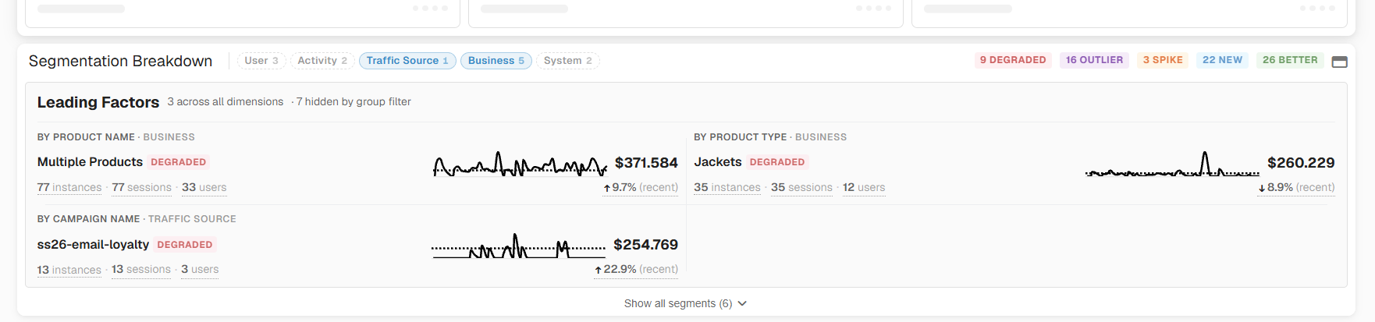Expand Show all segments (6)
The image size is (1375, 322).
[685, 303]
